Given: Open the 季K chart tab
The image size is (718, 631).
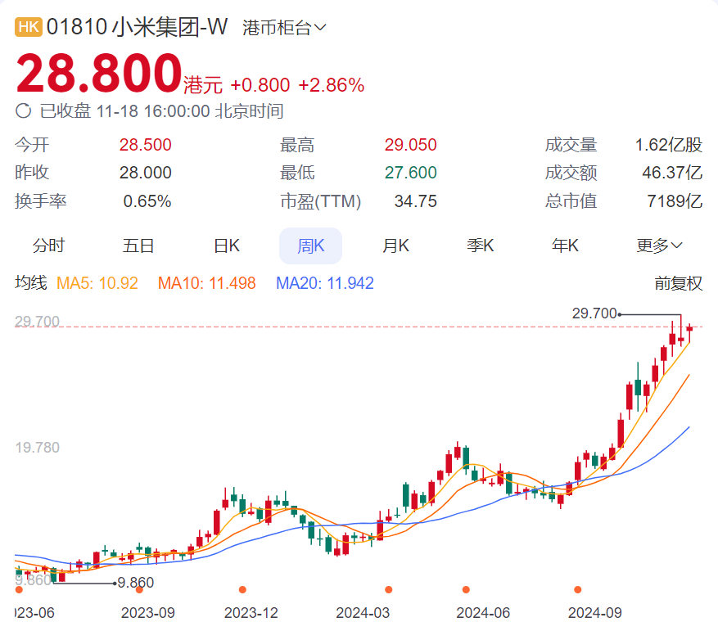Looking at the screenshot, I should (x=481, y=246).
